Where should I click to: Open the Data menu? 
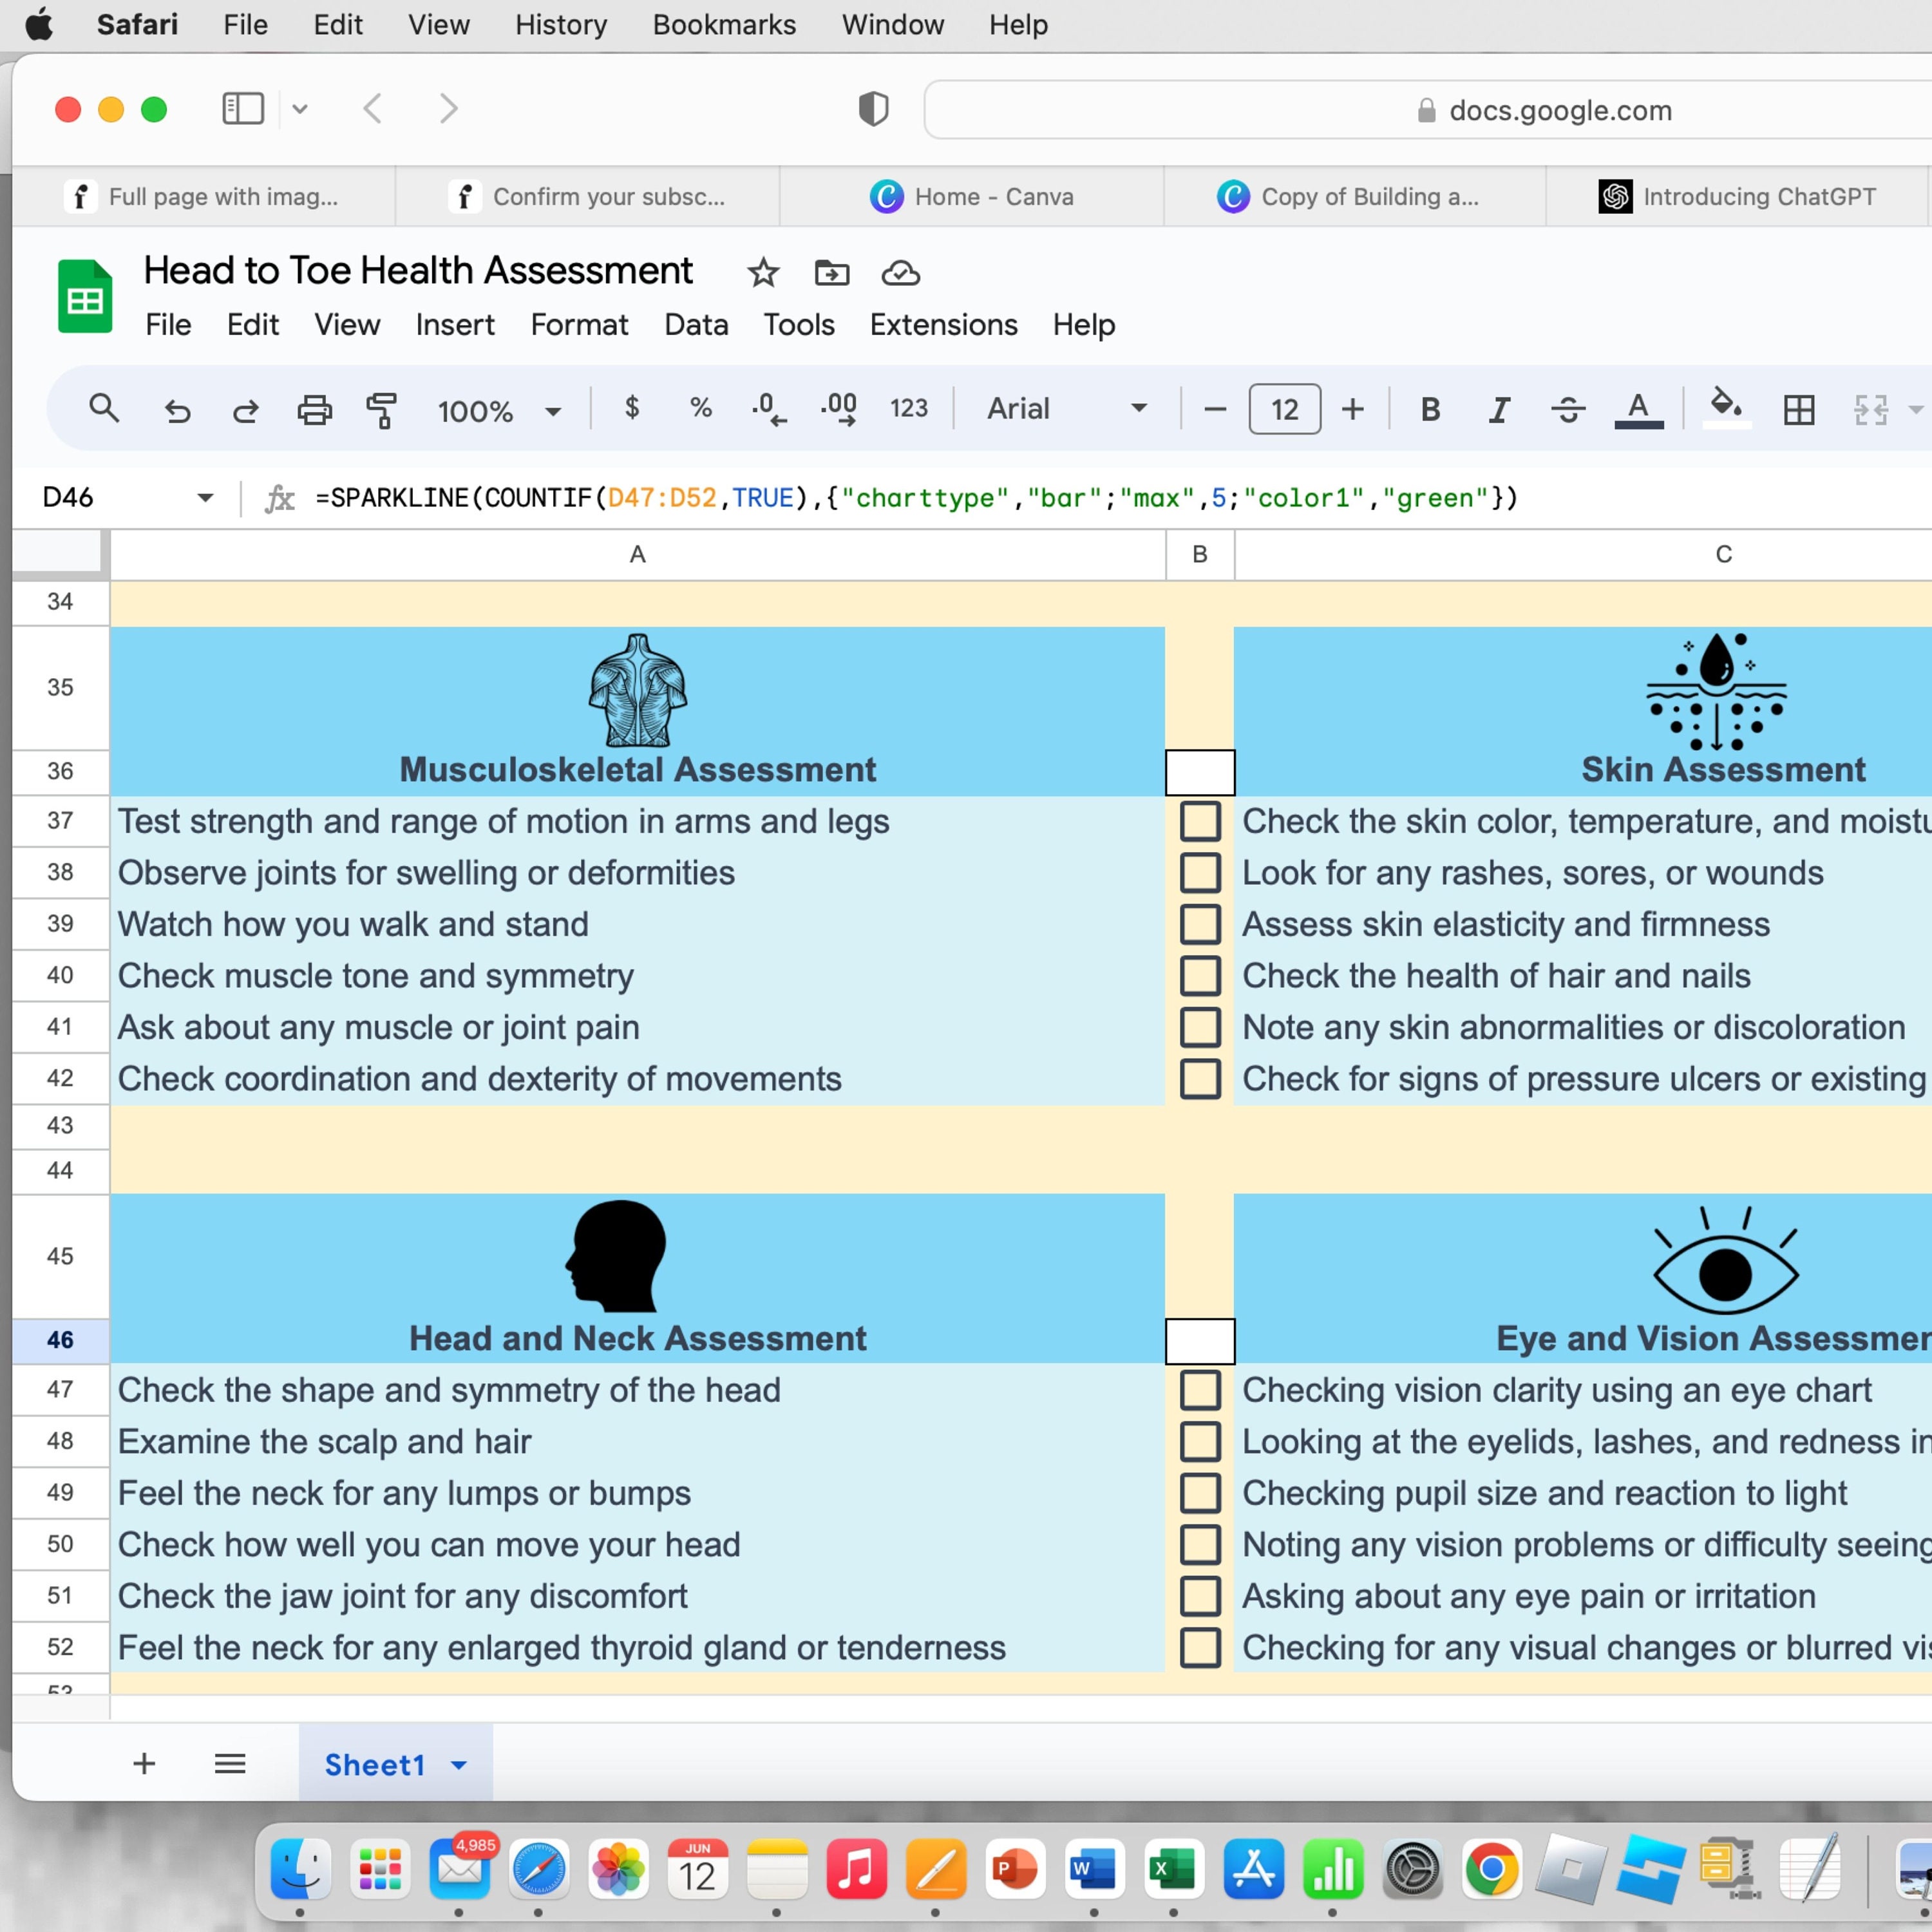coord(696,325)
